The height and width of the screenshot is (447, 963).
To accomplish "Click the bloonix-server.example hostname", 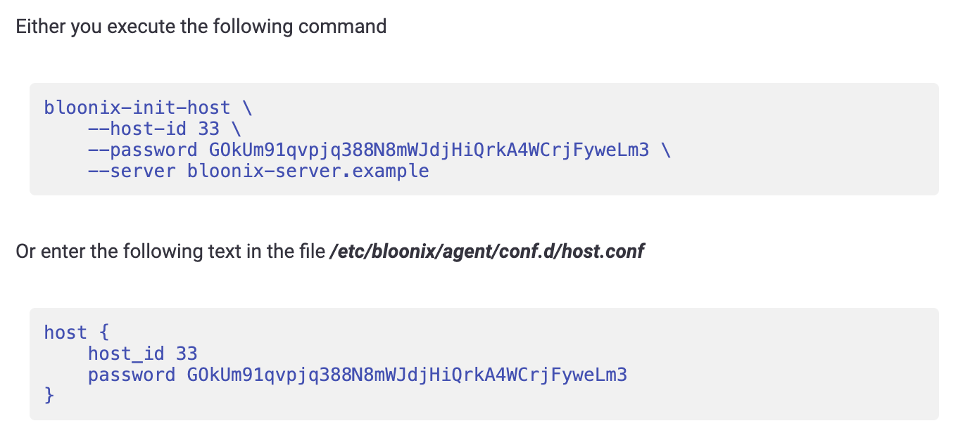I will coord(308,171).
